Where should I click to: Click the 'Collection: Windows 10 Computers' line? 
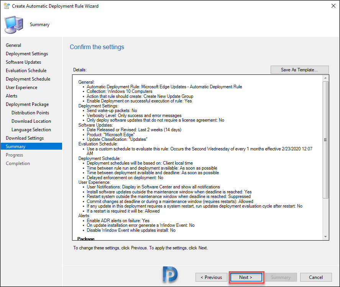click(120, 91)
